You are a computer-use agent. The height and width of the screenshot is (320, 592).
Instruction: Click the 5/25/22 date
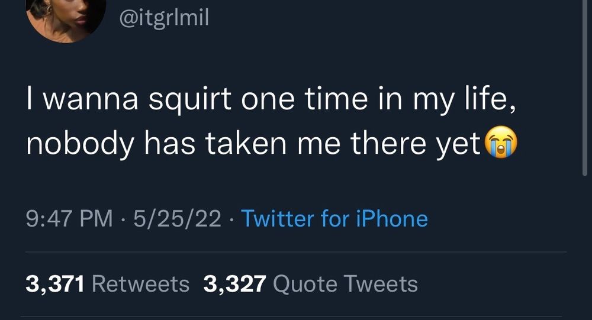click(177, 218)
